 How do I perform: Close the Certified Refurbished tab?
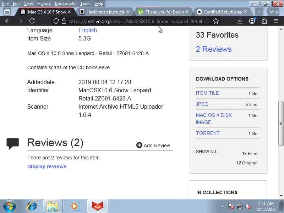point(245,12)
